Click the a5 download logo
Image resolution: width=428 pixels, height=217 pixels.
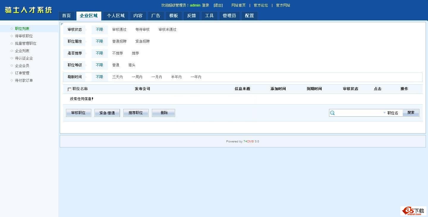(413, 211)
